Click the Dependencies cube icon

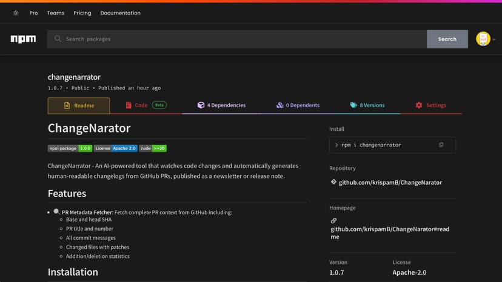pos(201,105)
